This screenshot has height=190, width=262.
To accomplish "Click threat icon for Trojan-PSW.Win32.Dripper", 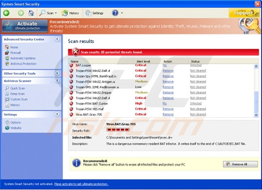I will tap(71, 92).
